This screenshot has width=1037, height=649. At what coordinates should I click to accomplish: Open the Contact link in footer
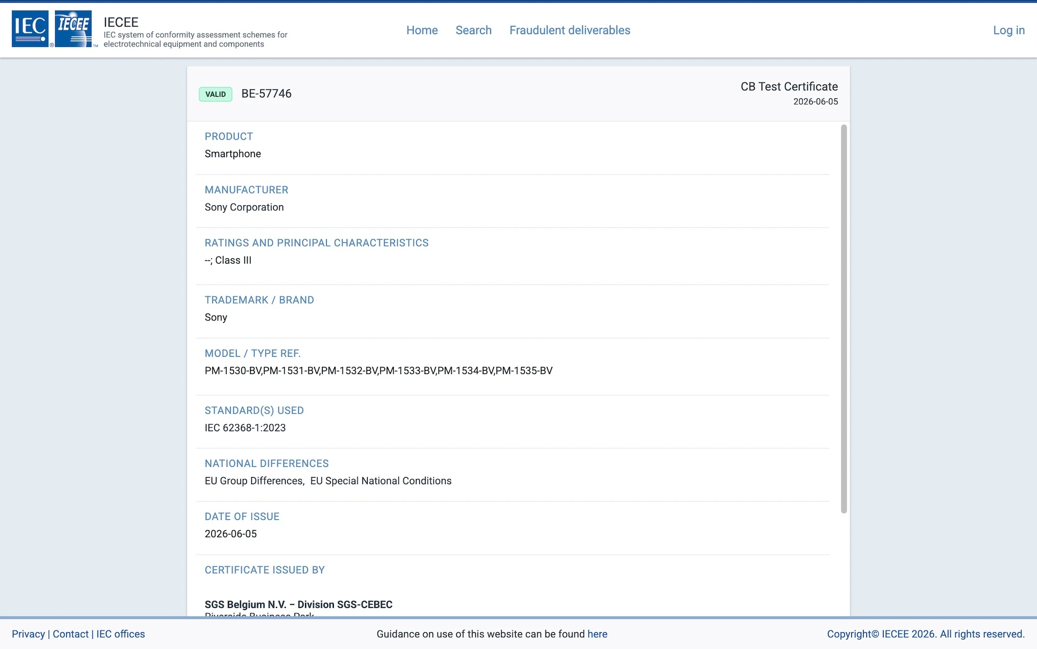pos(71,634)
